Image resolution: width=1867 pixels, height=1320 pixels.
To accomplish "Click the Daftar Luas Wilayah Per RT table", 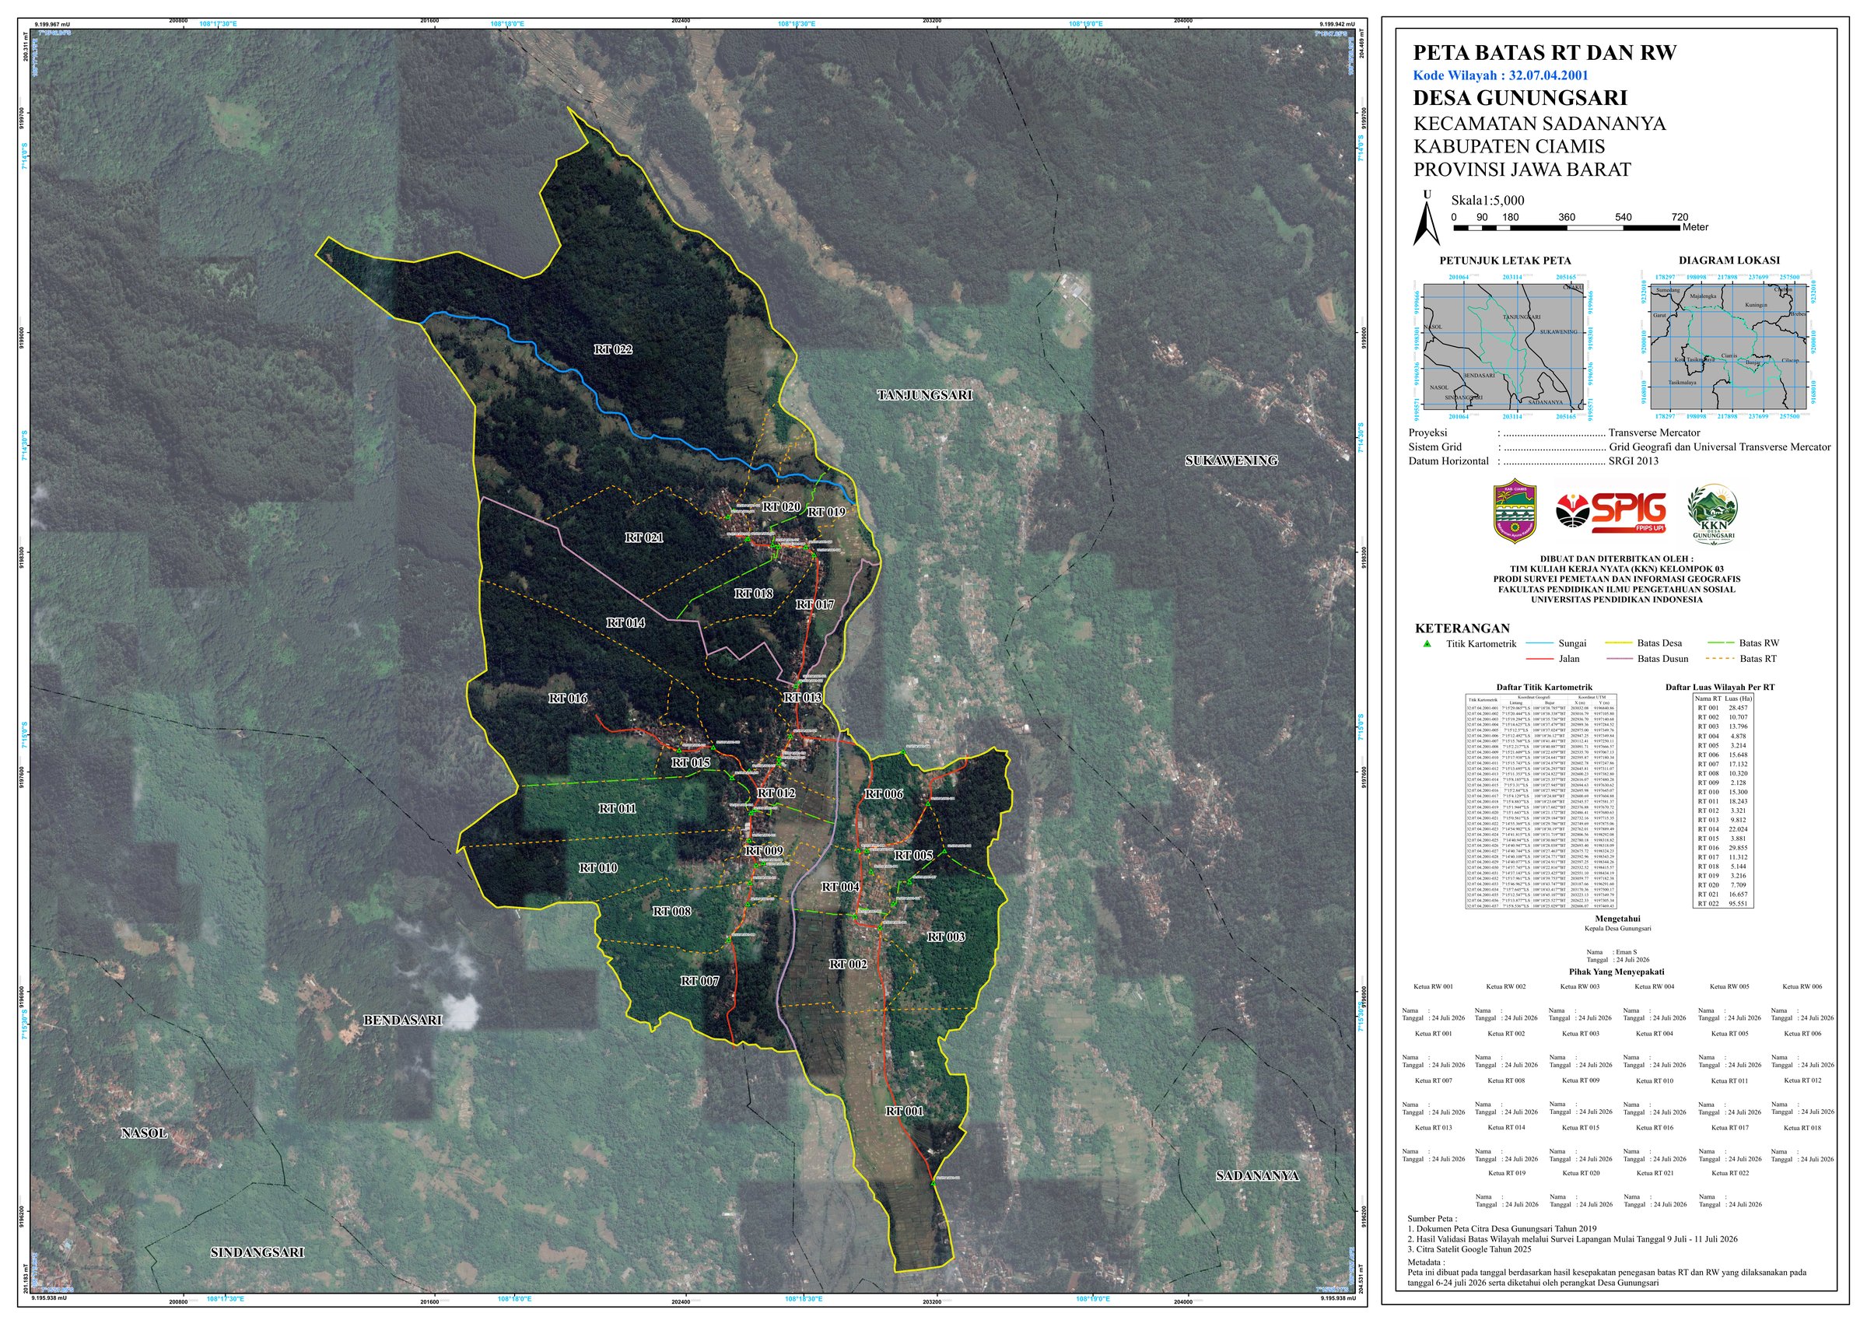I will pyautogui.click(x=1724, y=801).
